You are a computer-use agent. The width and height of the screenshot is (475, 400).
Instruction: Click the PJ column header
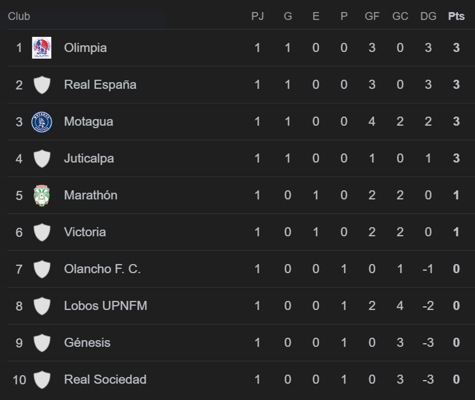[x=257, y=16]
